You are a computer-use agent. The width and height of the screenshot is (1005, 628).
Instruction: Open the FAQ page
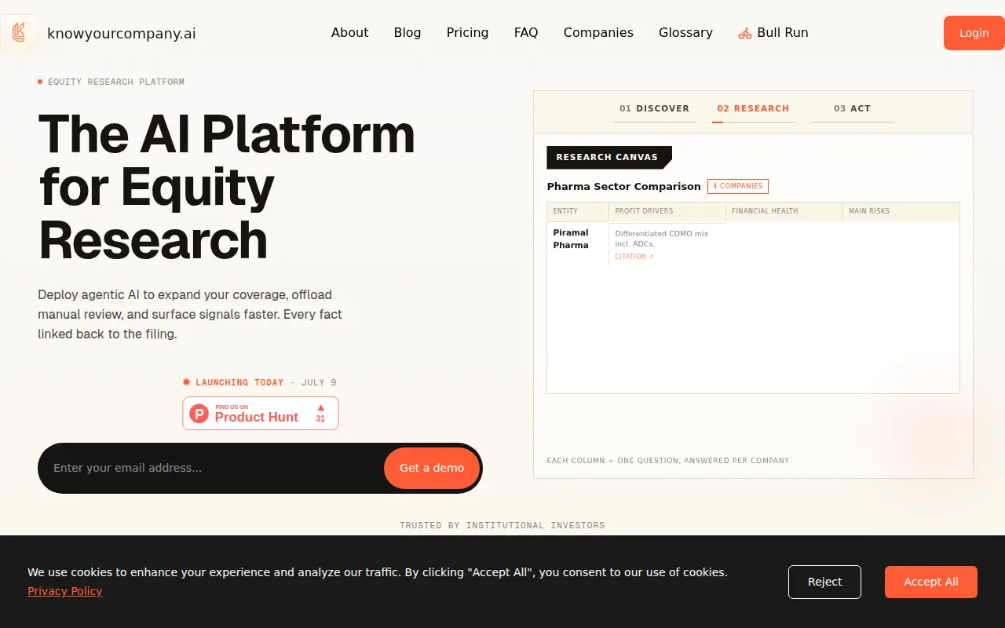click(x=526, y=32)
